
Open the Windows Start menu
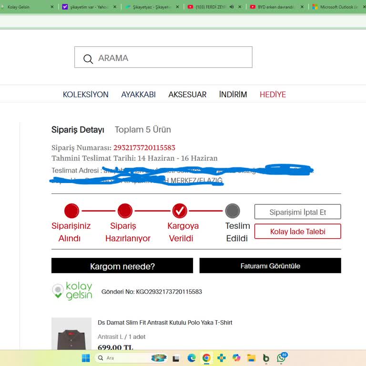coord(86,358)
